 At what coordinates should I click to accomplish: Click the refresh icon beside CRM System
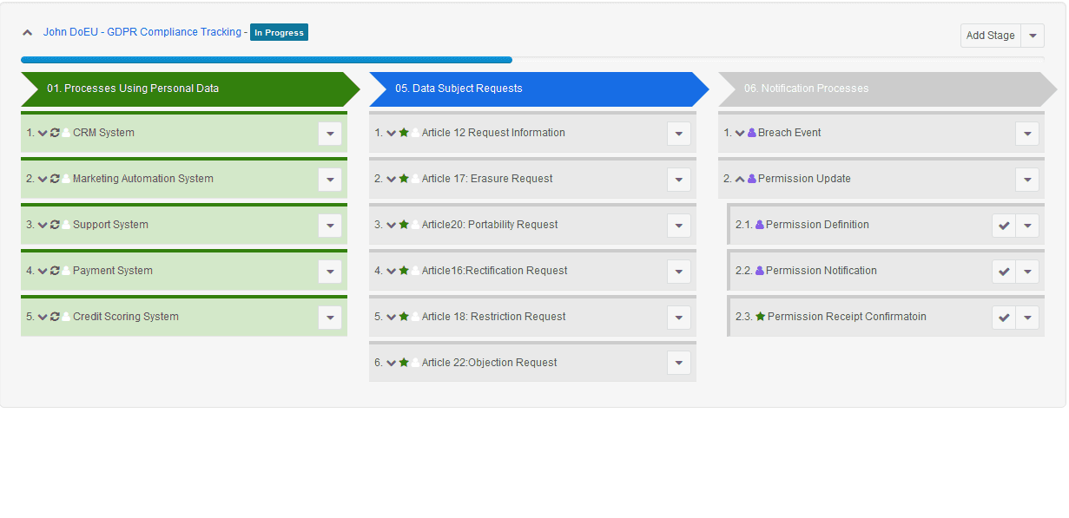click(55, 133)
